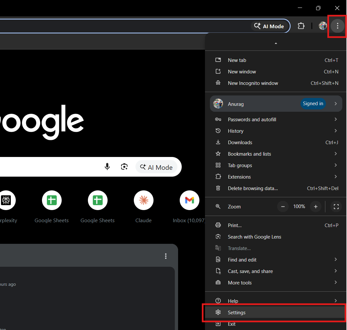This screenshot has height=330, width=347.
Task: Select History from the menu
Action: [235, 131]
